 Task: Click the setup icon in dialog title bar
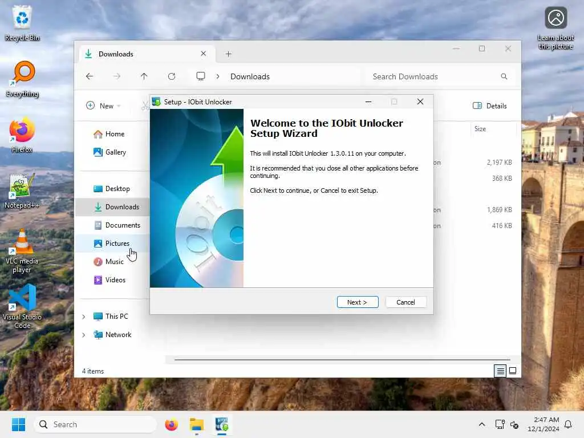156,102
